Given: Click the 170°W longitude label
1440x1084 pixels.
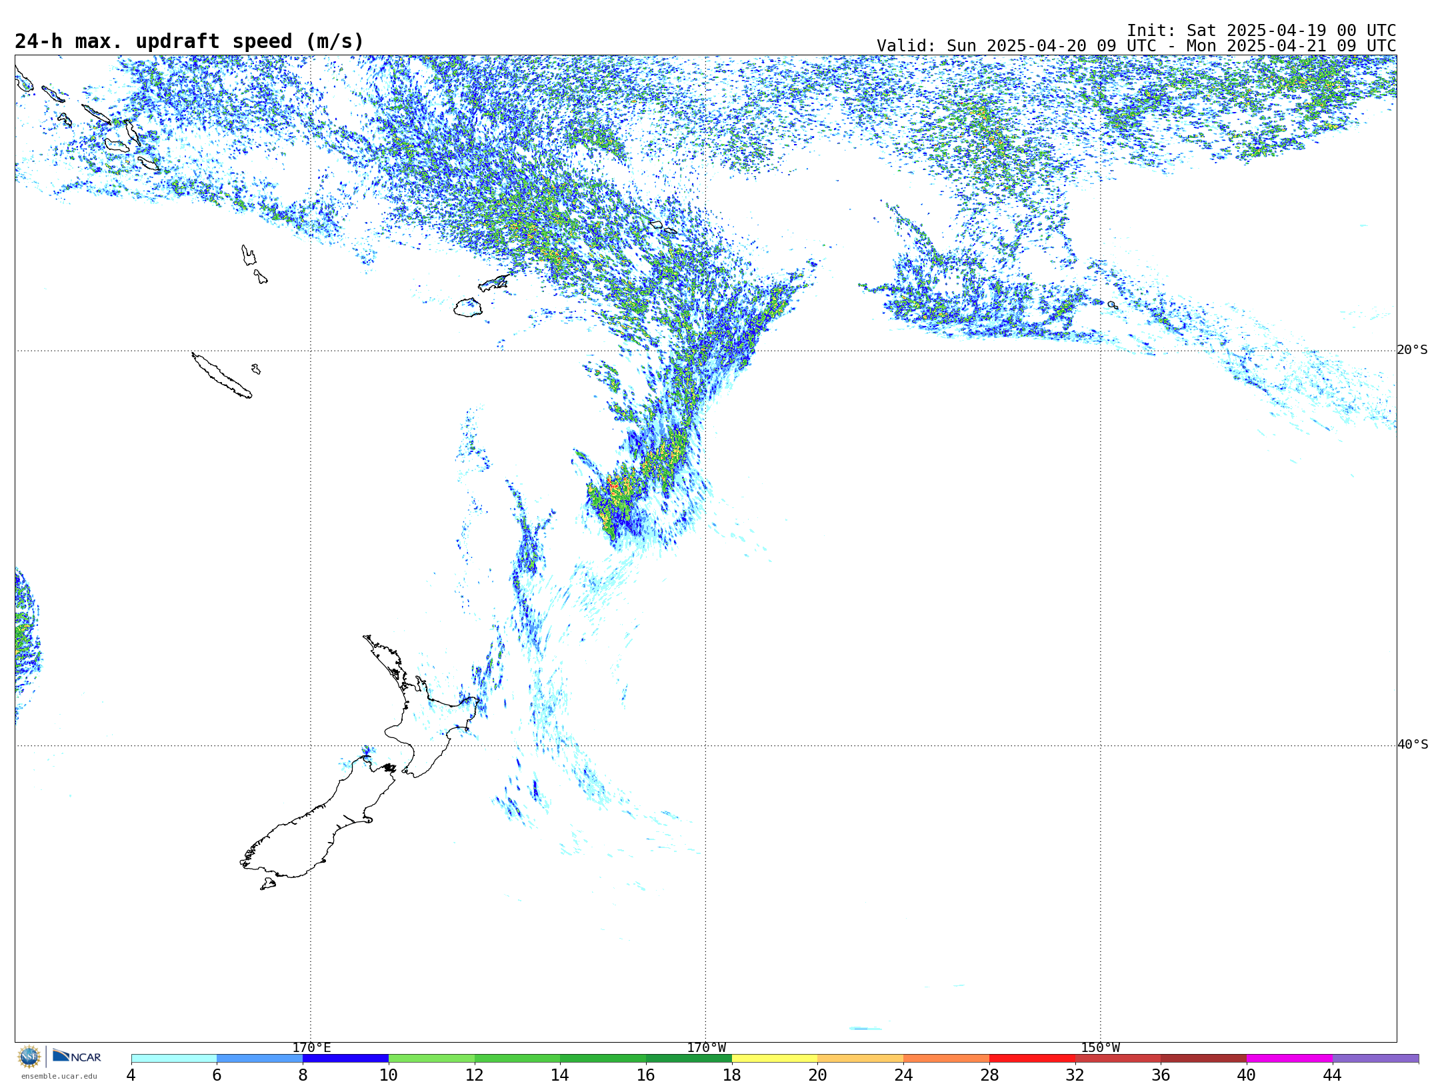Looking at the screenshot, I should (x=706, y=1048).
